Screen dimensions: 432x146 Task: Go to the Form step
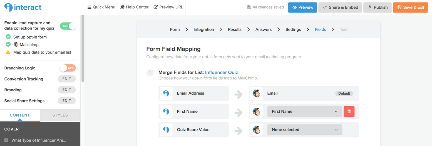click(175, 29)
